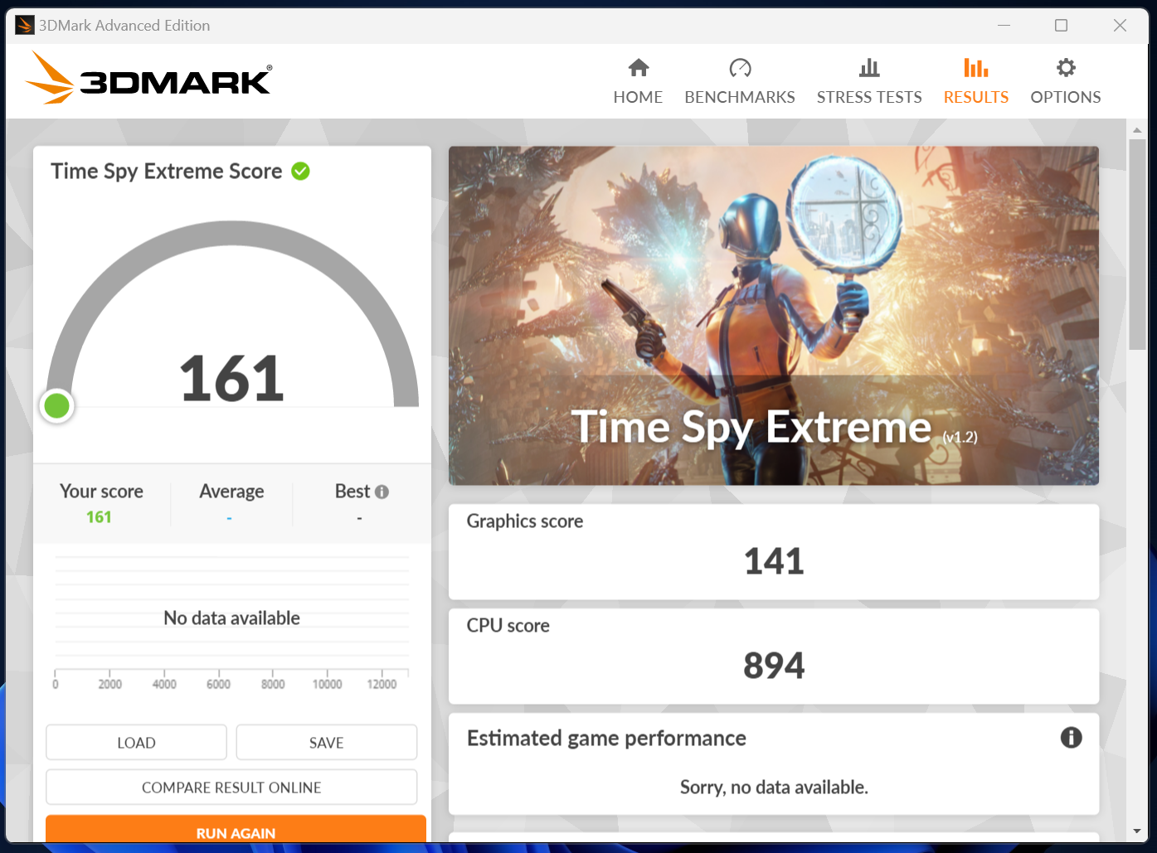Screen dimensions: 1157x853
Task: Click the Sorry, no data available message
Action: 774,788
